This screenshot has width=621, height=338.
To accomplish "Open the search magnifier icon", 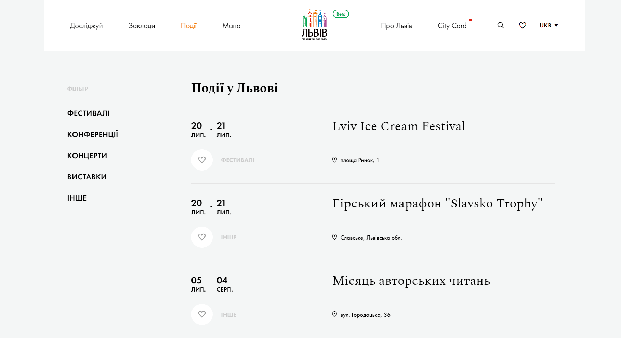I will [500, 25].
